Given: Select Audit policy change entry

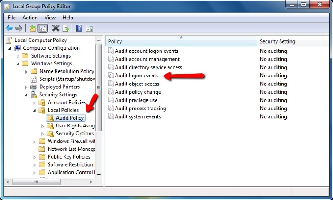Looking at the screenshot, I should (138, 92).
